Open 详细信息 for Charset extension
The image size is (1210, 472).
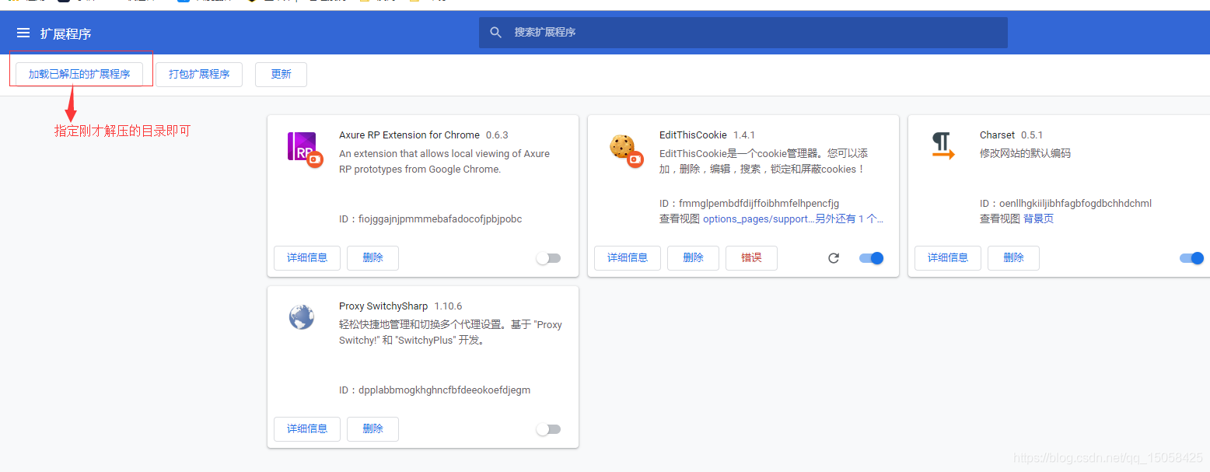pyautogui.click(x=948, y=258)
